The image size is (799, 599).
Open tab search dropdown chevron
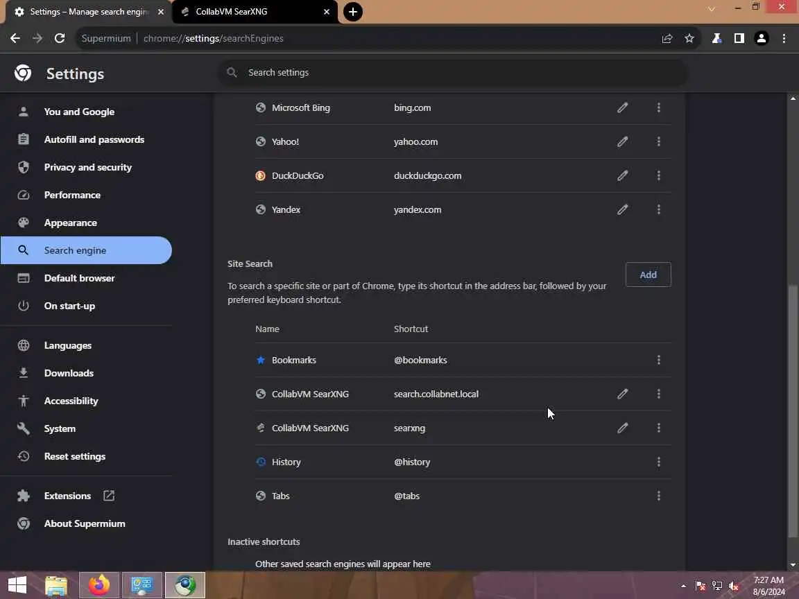click(x=712, y=8)
